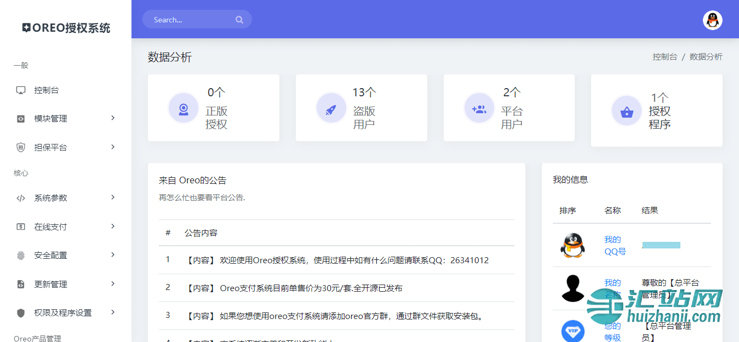The image size is (739, 342).
Task: Click the 结果 column header
Action: [650, 210]
